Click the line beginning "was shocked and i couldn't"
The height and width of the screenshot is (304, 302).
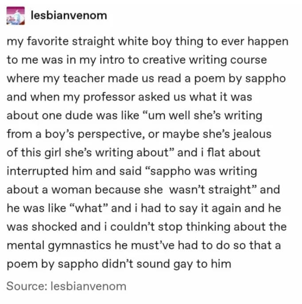coord(147,227)
